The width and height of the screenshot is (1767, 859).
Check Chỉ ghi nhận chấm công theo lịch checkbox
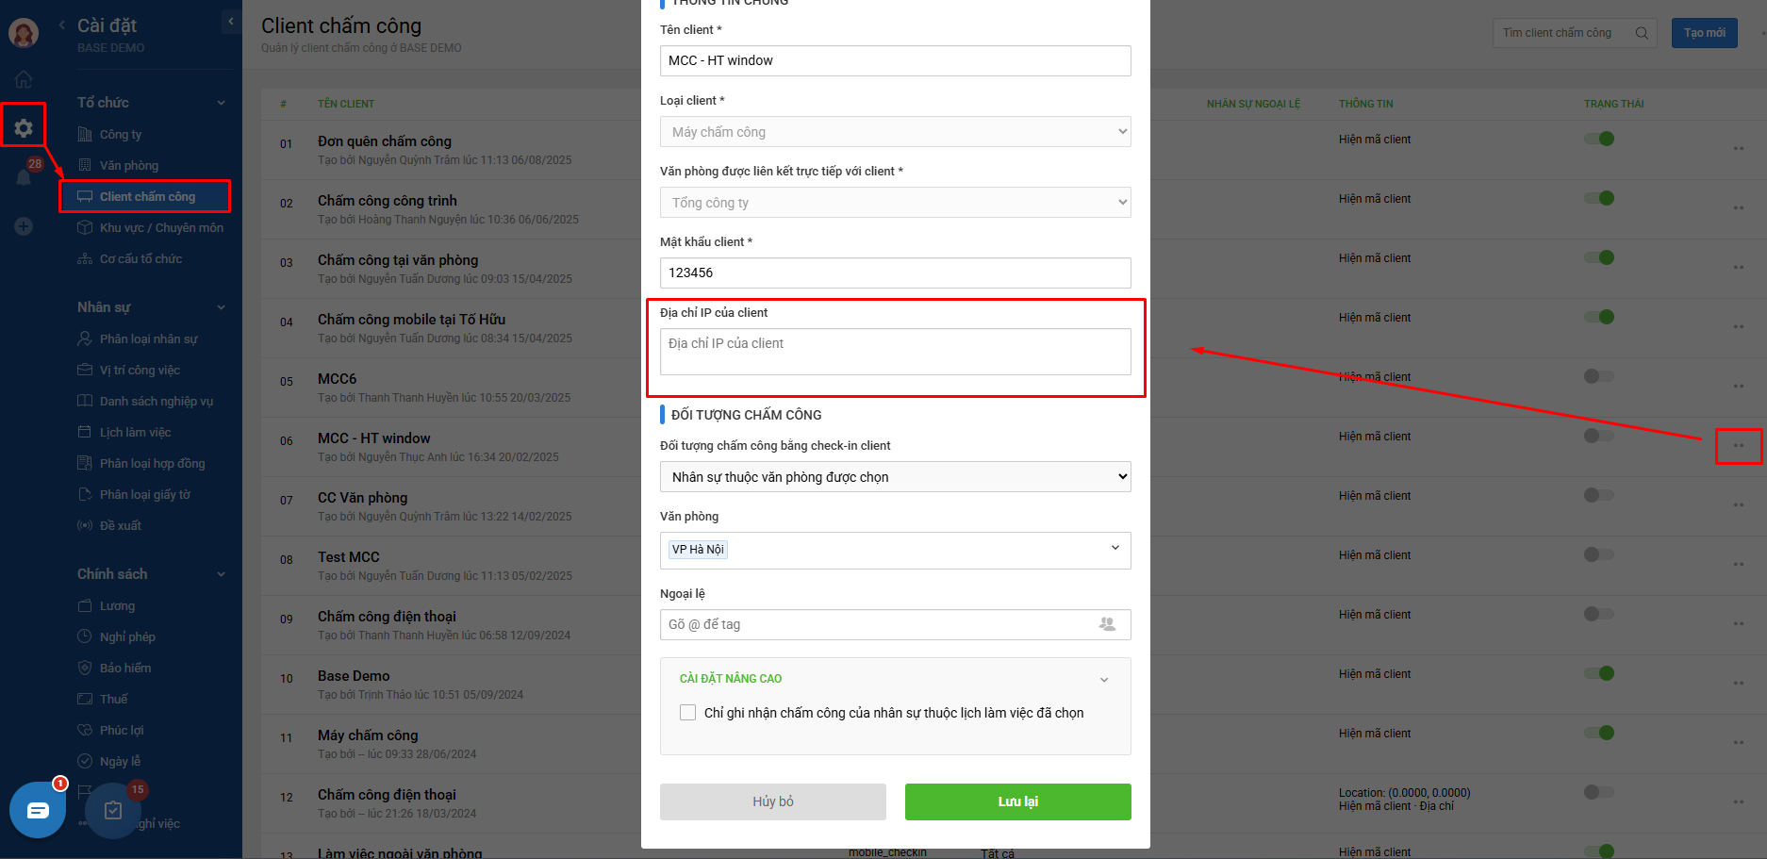click(687, 713)
